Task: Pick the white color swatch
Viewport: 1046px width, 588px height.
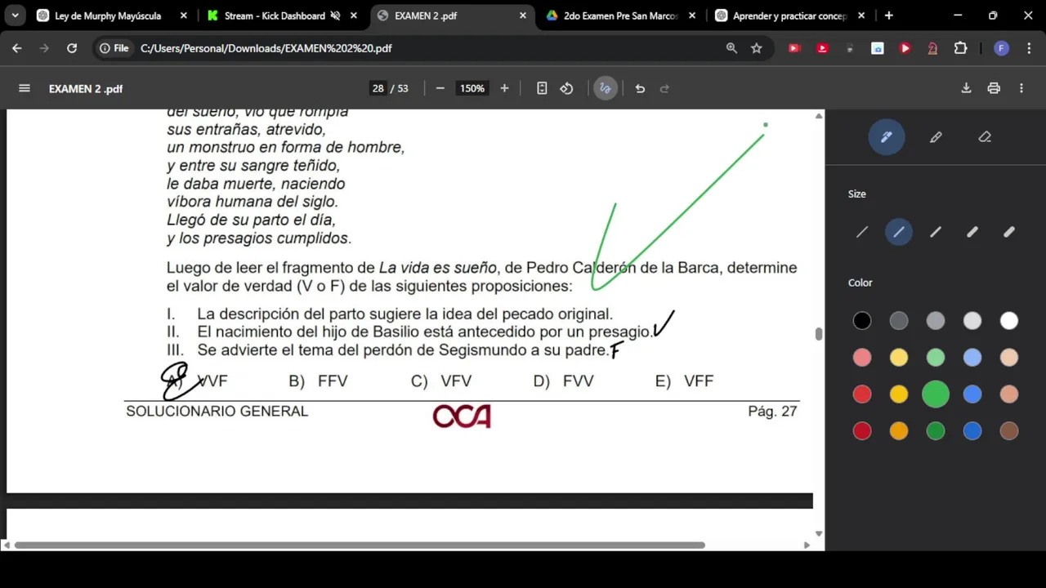Action: click(x=1009, y=321)
